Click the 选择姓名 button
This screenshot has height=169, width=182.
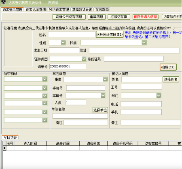171,79
